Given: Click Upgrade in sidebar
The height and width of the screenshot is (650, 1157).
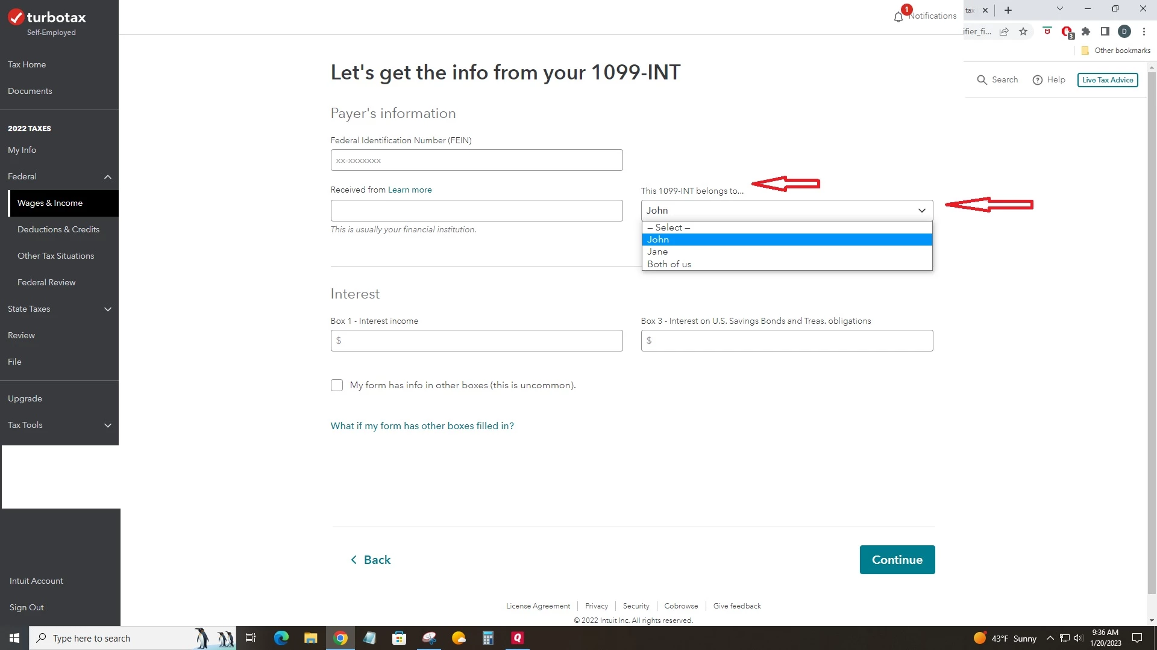Looking at the screenshot, I should click(25, 398).
